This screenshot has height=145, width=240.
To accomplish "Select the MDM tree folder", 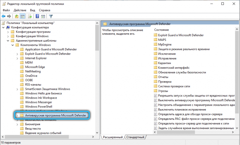I will pos(29,63).
